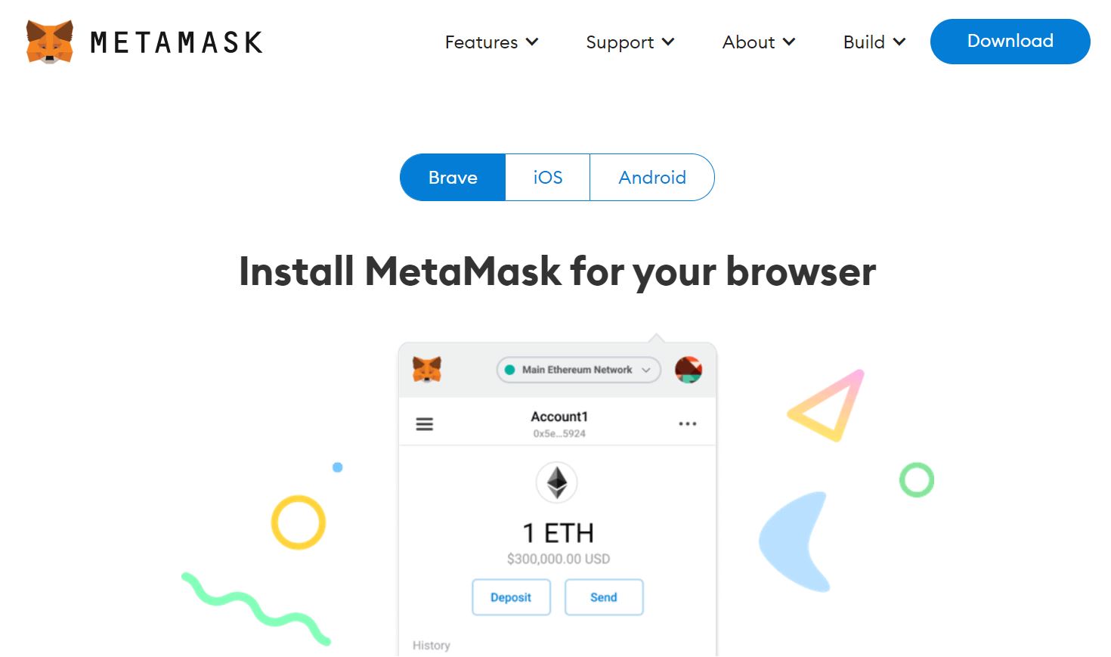Open the About navigation menu
Viewport: 1111px width, 657px height.
coord(759,42)
